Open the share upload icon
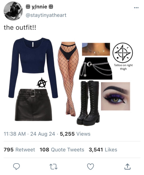 [127, 166]
